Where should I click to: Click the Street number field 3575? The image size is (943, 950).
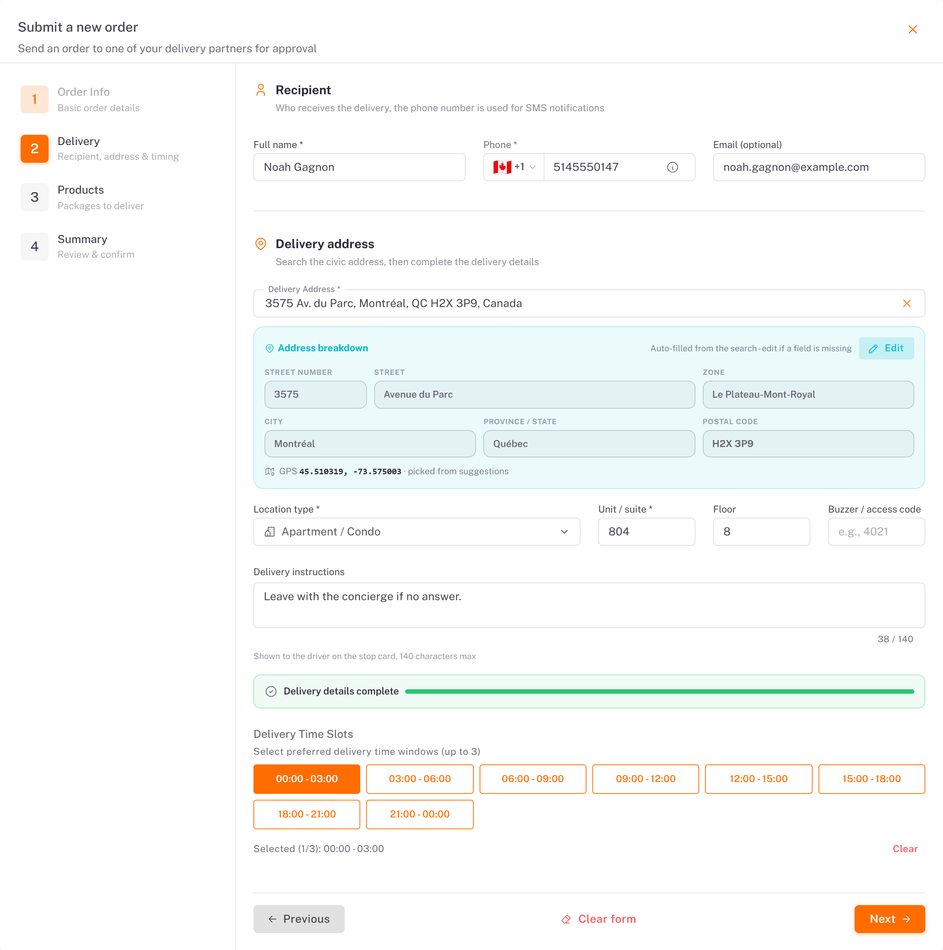tap(315, 394)
